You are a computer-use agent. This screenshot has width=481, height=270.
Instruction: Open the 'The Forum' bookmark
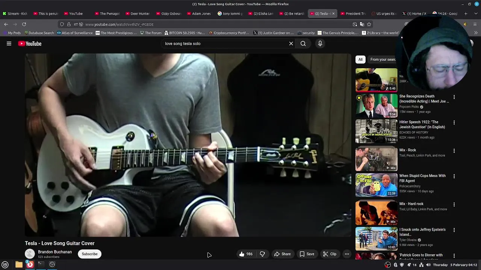(x=151, y=33)
